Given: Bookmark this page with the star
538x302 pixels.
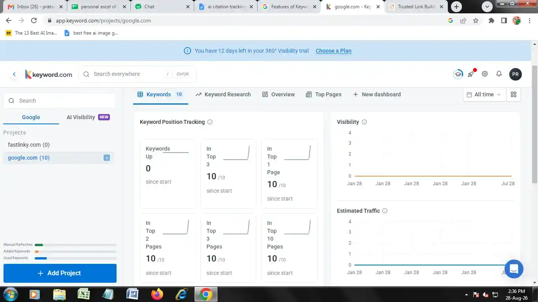Looking at the screenshot, I should 476,20.
